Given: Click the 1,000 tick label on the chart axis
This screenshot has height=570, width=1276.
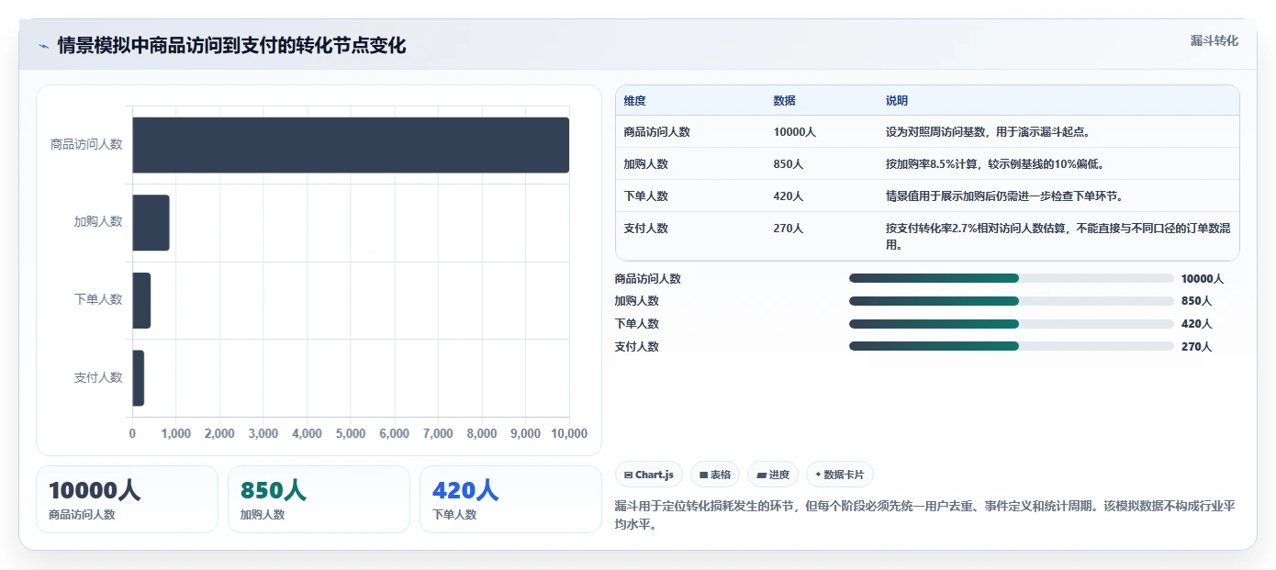Looking at the screenshot, I should pyautogui.click(x=175, y=433).
